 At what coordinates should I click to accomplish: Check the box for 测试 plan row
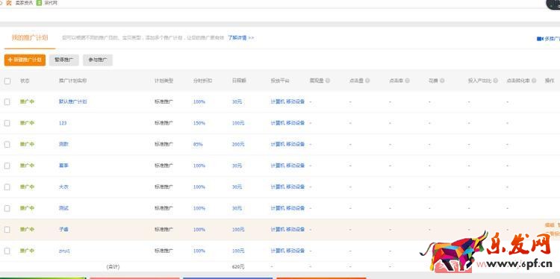(7, 208)
